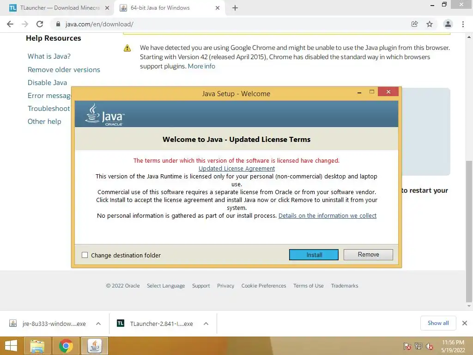473x355 pixels.
Task: Click Select Language in footer
Action: point(166,286)
